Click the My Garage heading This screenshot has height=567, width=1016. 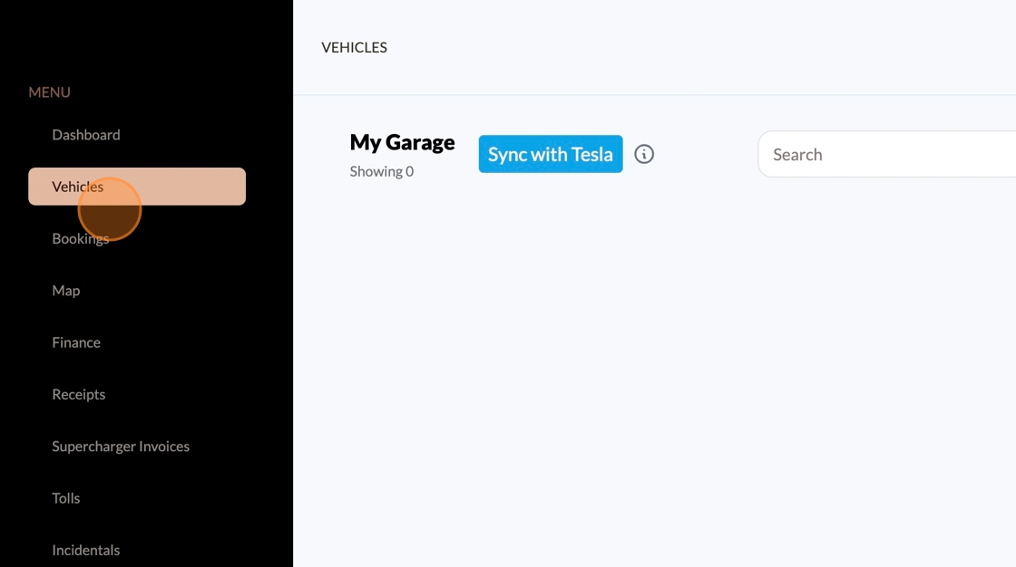(x=402, y=142)
